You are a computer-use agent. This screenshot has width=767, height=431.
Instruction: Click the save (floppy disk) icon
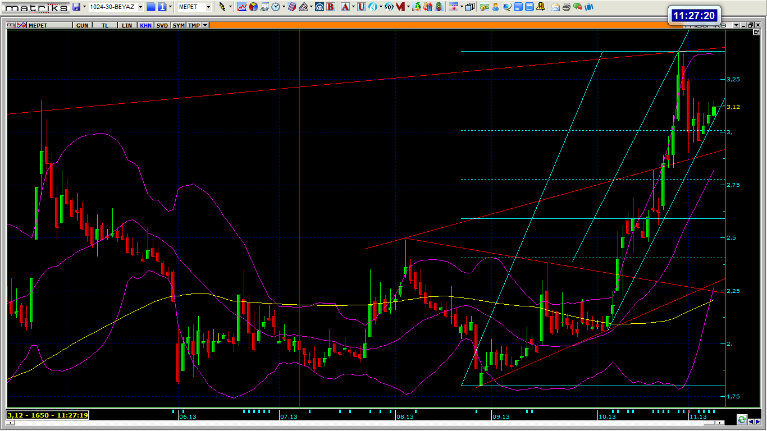pyautogui.click(x=76, y=7)
